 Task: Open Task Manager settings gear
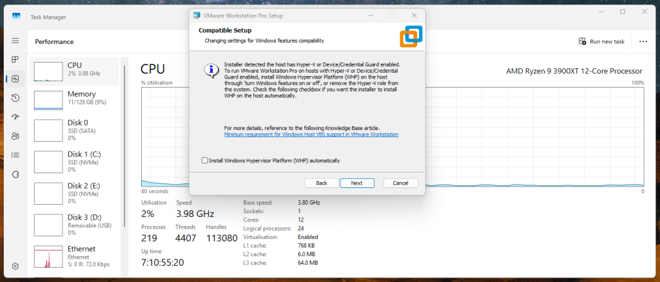point(15,266)
